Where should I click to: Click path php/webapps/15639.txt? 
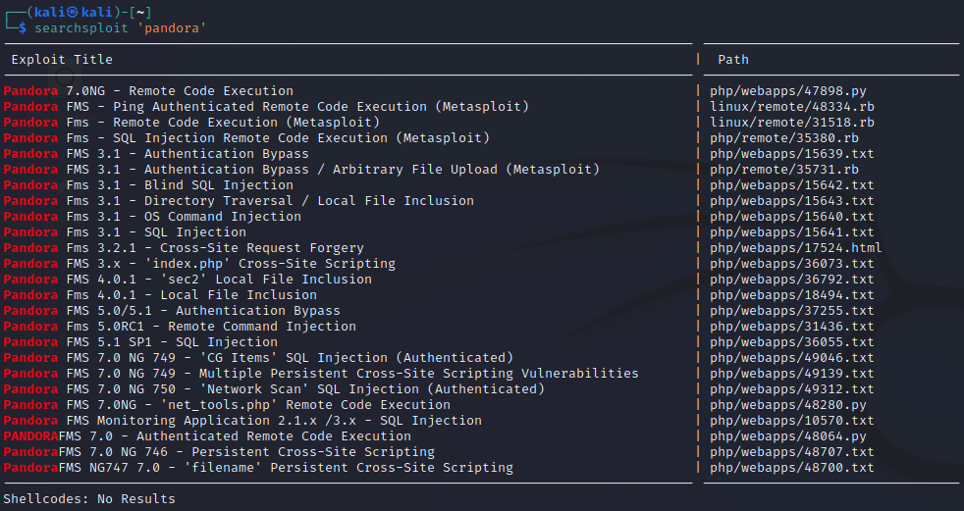pyautogui.click(x=792, y=154)
